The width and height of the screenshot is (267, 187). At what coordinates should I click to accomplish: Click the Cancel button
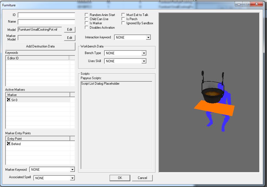click(x=142, y=178)
